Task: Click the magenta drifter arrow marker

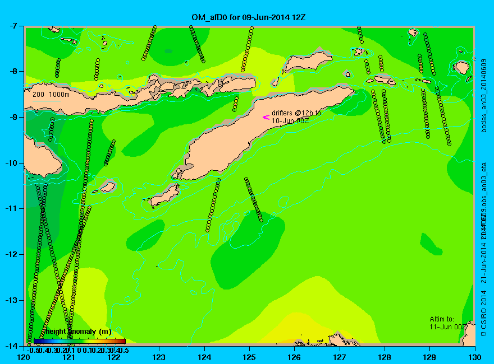Action: (x=266, y=117)
